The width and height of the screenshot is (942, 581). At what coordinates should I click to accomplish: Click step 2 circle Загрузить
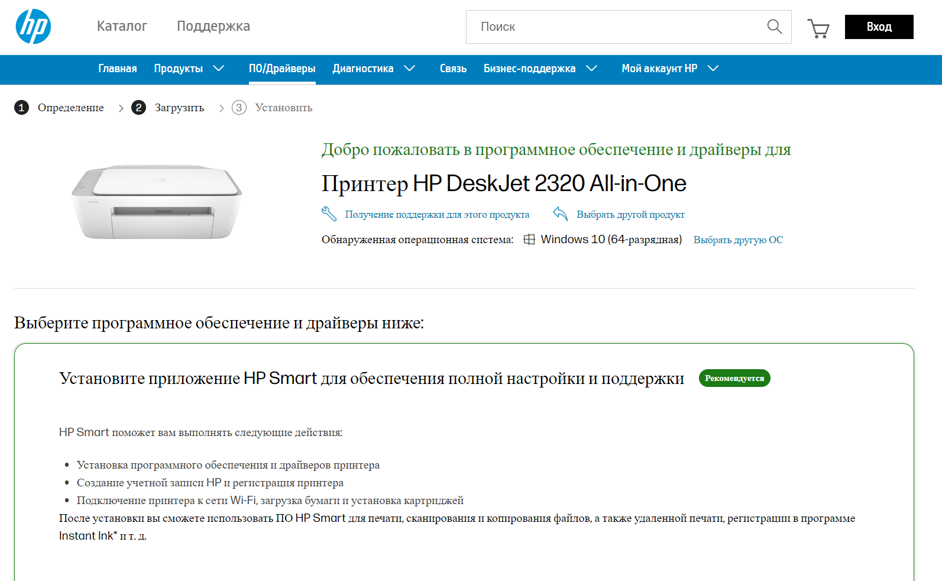pos(138,107)
